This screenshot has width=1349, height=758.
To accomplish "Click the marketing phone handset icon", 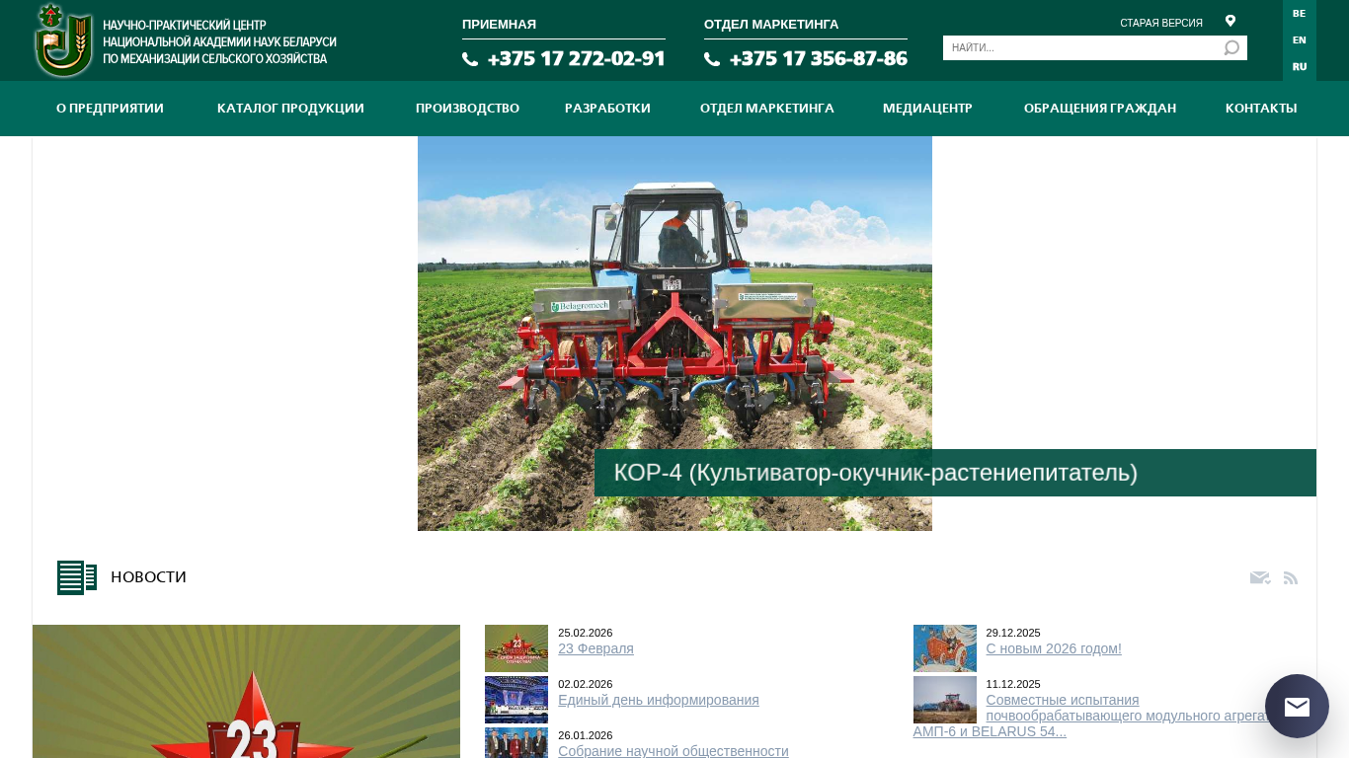I will (712, 59).
